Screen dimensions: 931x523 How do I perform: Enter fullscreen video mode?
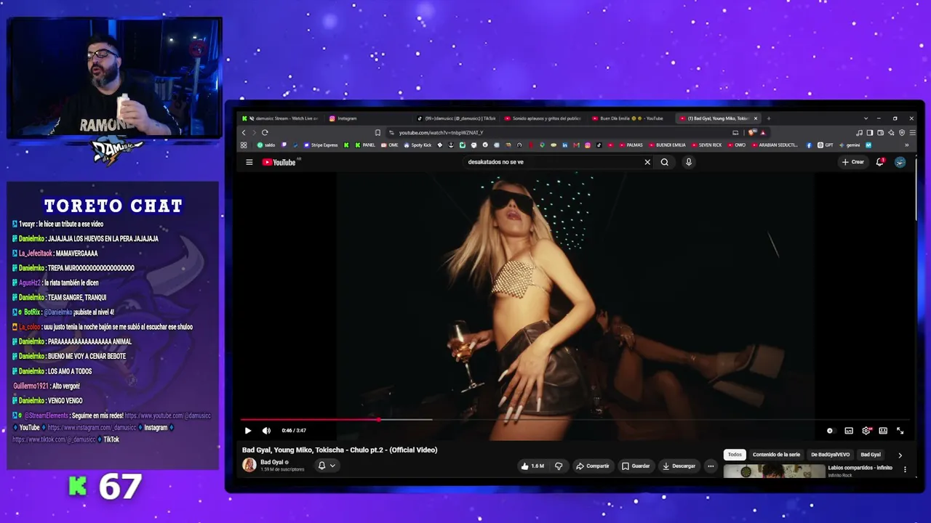pos(900,431)
